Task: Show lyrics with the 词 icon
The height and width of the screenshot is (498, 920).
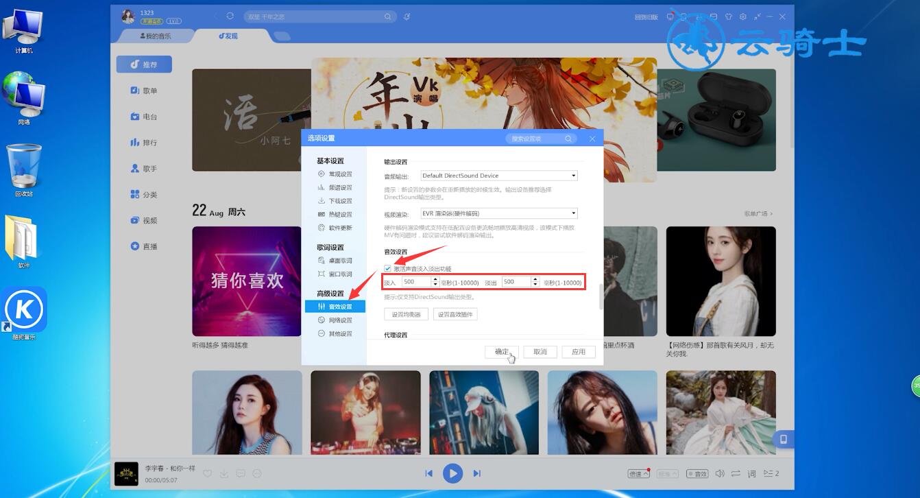Action: [x=751, y=473]
